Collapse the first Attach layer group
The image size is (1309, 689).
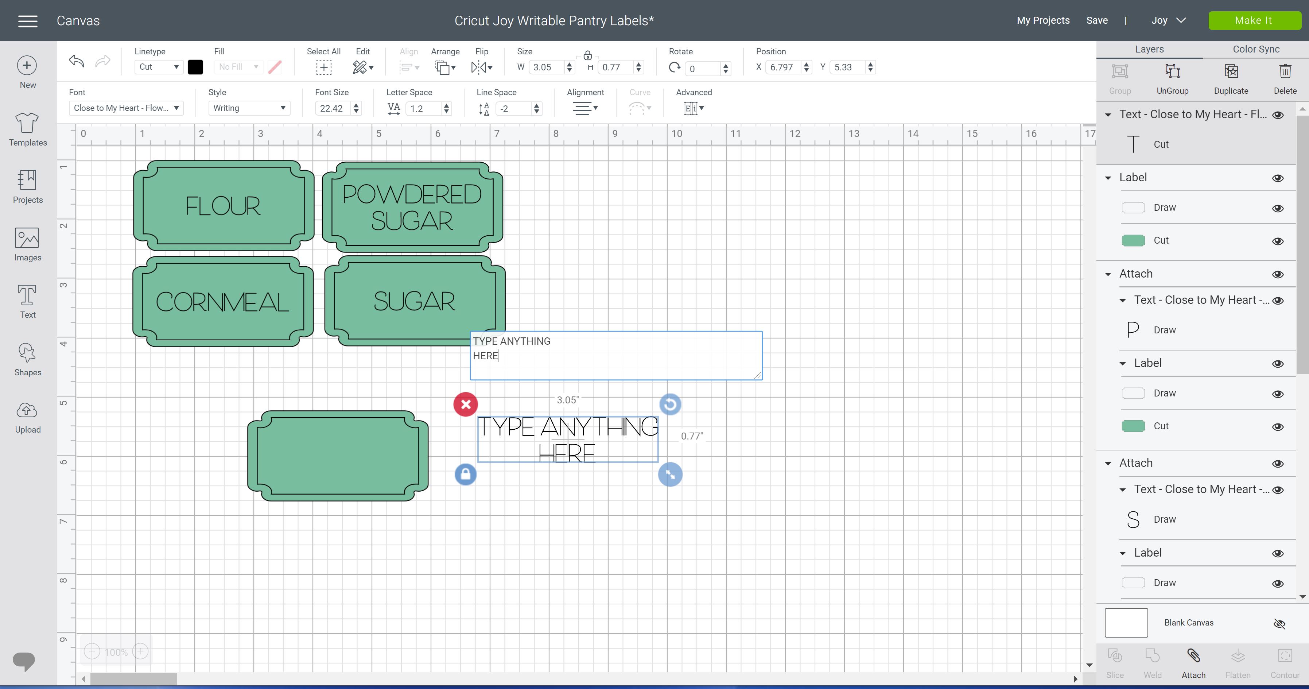click(1108, 274)
